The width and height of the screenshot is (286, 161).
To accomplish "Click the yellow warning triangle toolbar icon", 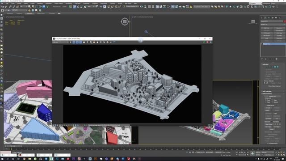I will coord(191,7).
